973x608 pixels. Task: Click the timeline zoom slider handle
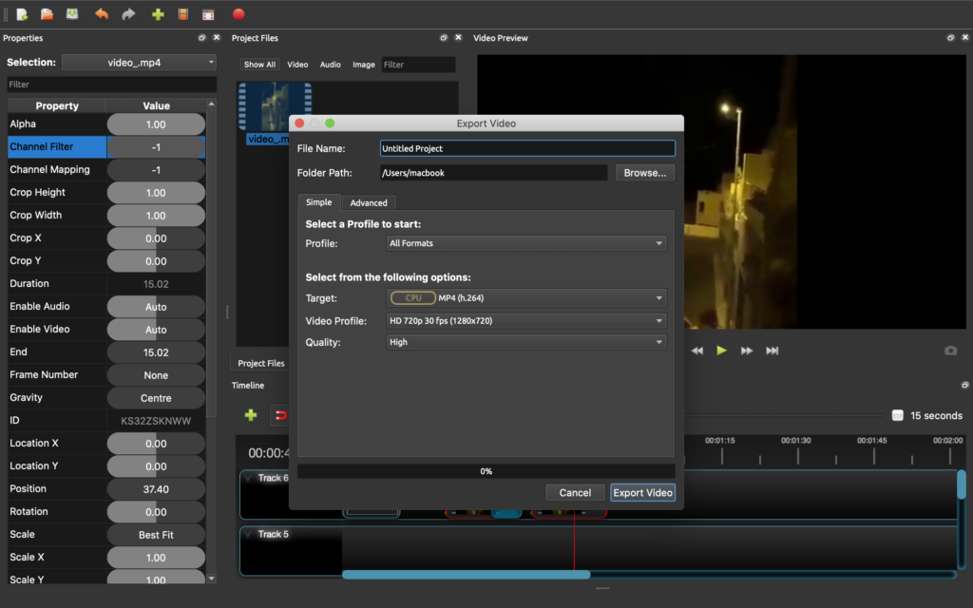coord(897,416)
